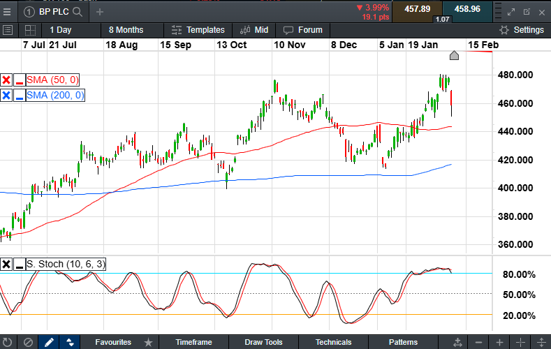The height and width of the screenshot is (349, 551).
Task: Open the Technicals menu
Action: point(333,342)
